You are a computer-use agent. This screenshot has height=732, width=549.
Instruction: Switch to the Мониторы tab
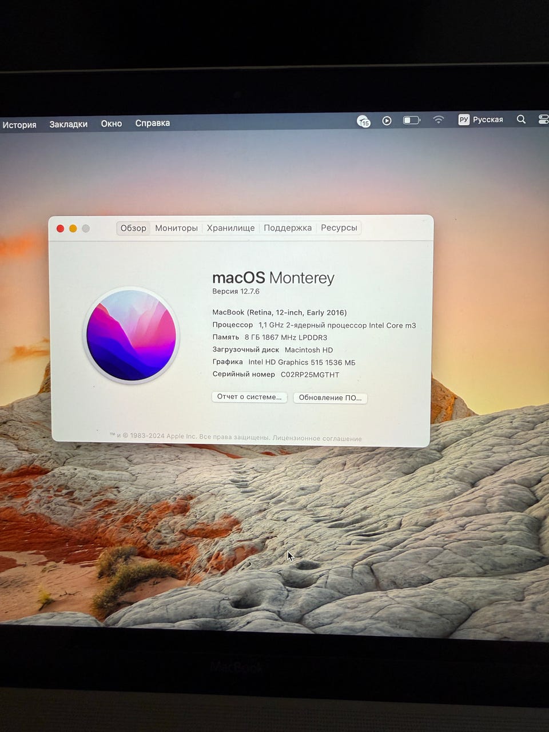coord(176,228)
